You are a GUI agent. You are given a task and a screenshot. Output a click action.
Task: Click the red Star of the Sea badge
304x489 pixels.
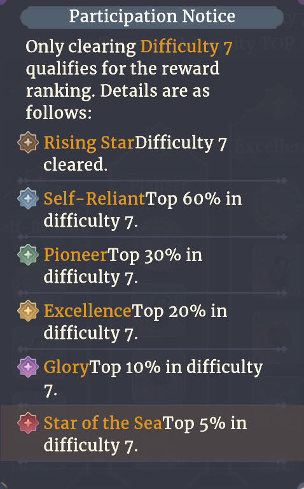click(28, 423)
